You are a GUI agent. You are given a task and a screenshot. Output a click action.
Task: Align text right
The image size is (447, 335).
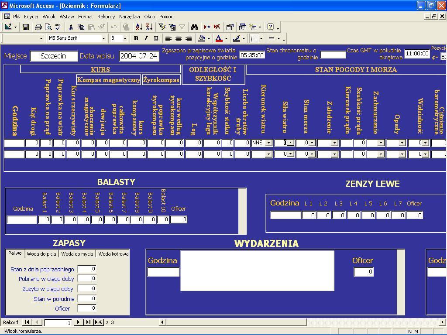coord(189,38)
